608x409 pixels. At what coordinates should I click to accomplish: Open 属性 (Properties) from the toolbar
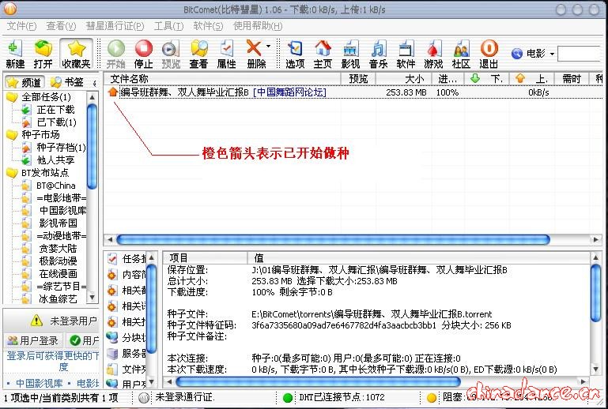click(226, 54)
